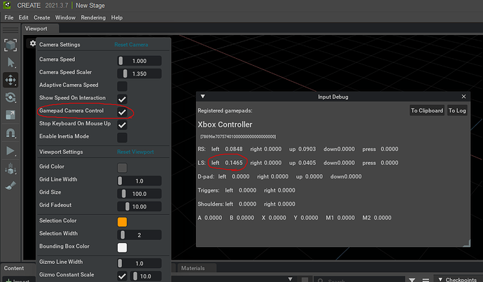Click the To Clipboard button

[x=427, y=111]
